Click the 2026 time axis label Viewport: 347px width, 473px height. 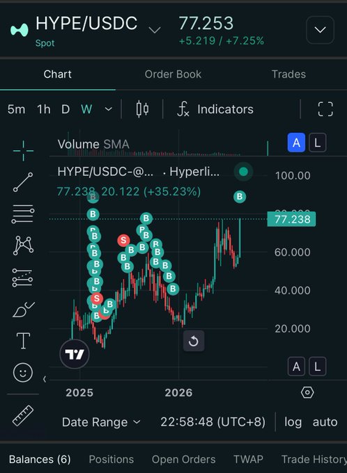point(178,392)
